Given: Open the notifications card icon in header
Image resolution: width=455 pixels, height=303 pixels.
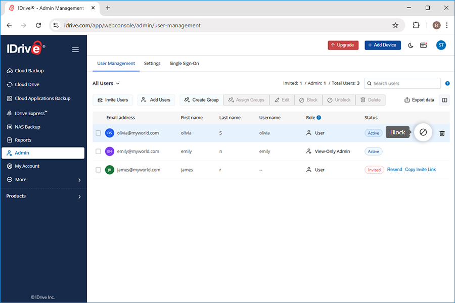Looking at the screenshot, I should (x=423, y=45).
